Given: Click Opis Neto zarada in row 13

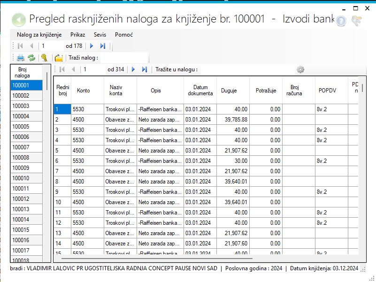Looking at the screenshot, I should [160, 233].
